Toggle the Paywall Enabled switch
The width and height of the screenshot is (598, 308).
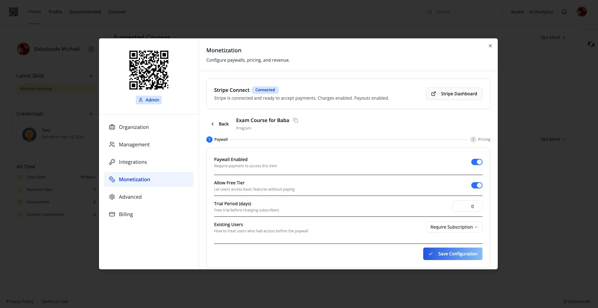(477, 162)
